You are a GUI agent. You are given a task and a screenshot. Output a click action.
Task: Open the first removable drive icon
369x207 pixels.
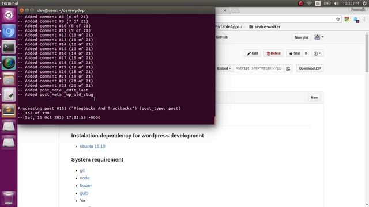(x=9, y=126)
